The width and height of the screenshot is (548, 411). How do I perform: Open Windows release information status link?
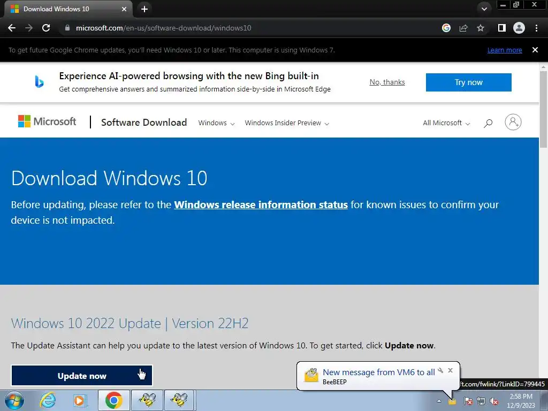pos(261,204)
